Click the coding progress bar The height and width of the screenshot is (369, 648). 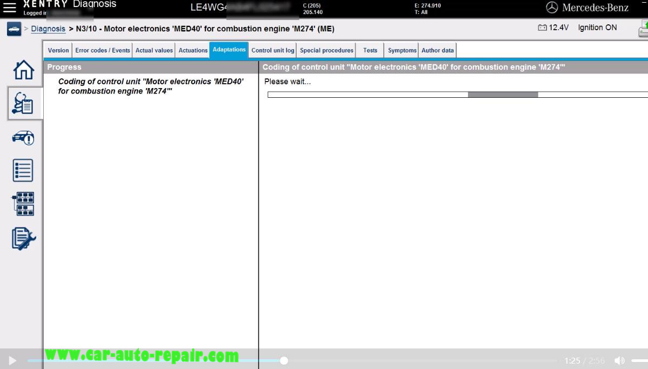pos(457,95)
